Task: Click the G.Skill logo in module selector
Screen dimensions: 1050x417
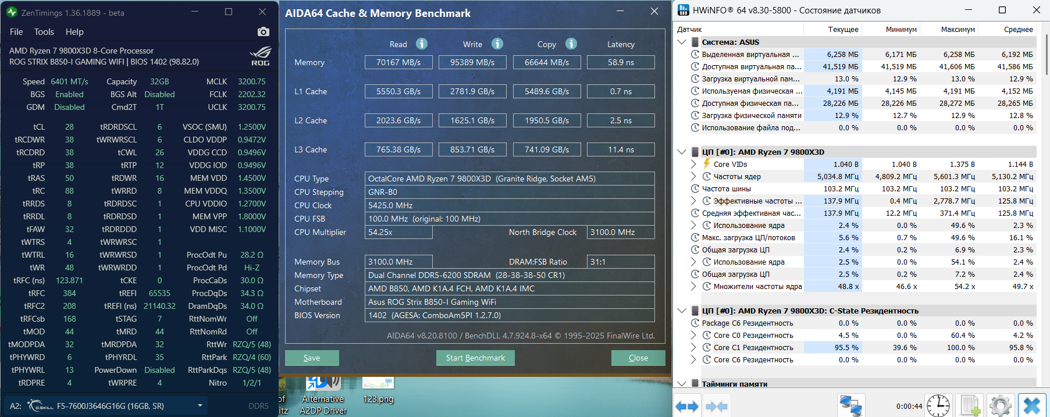Action: (40, 406)
